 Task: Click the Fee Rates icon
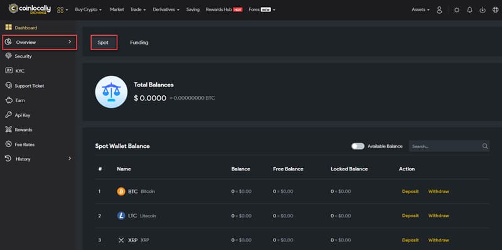click(x=9, y=144)
